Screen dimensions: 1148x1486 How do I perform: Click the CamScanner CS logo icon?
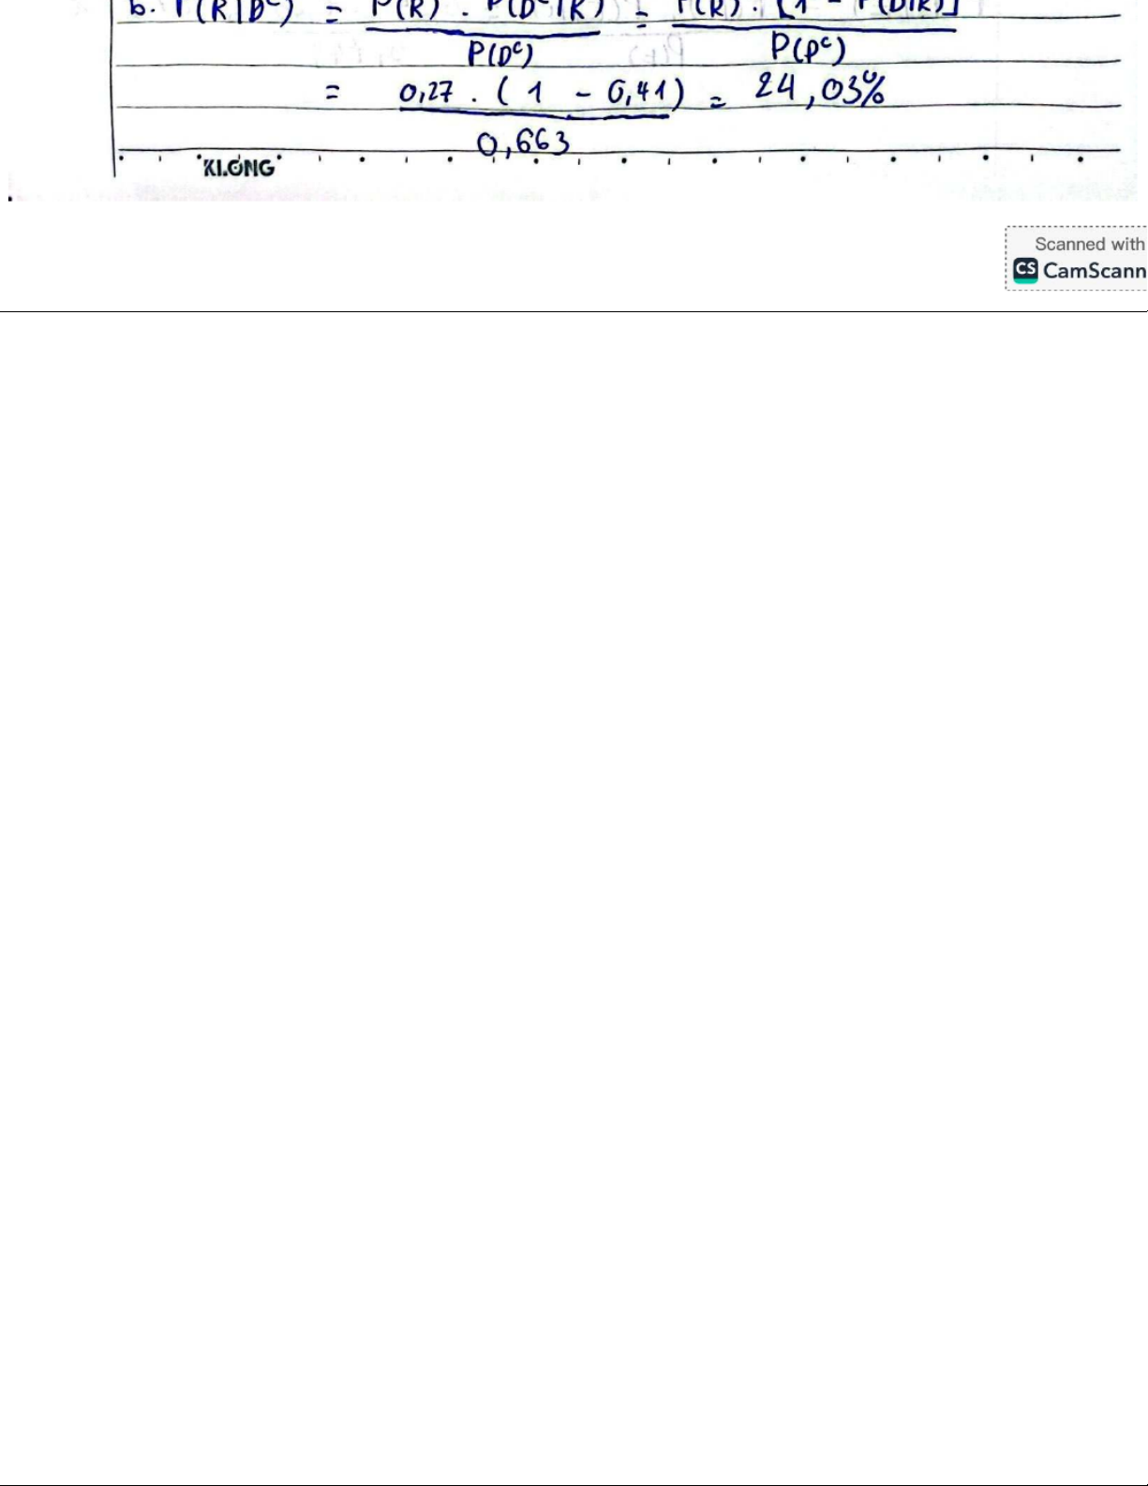pos(1026,271)
